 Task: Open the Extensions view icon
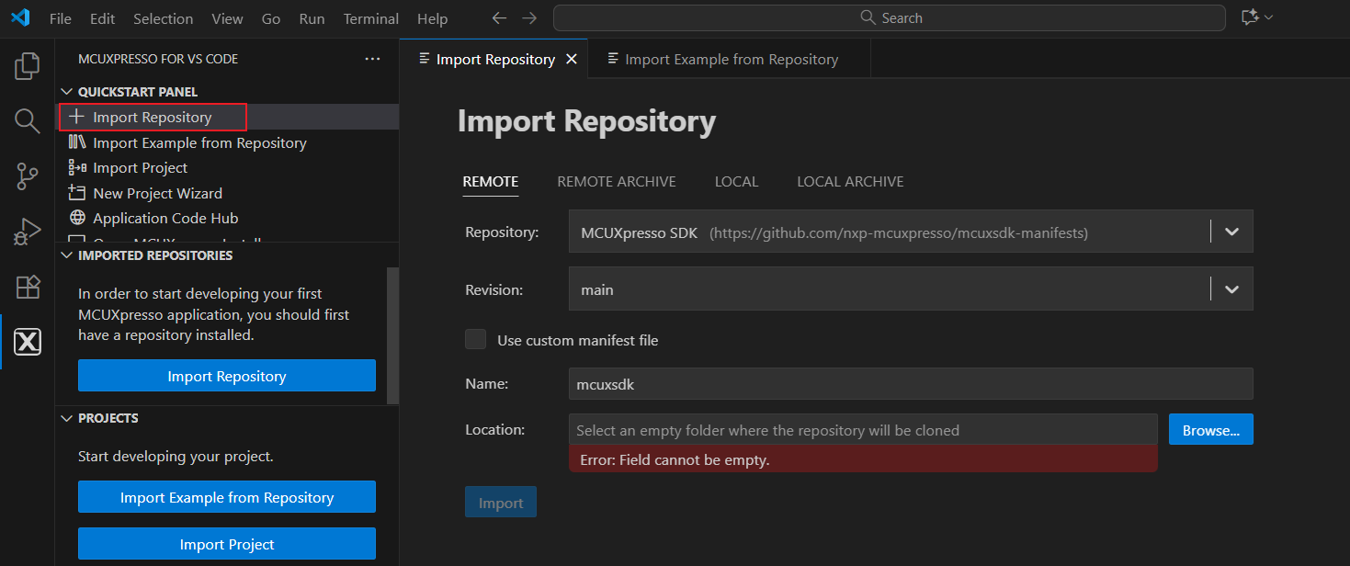[28, 287]
